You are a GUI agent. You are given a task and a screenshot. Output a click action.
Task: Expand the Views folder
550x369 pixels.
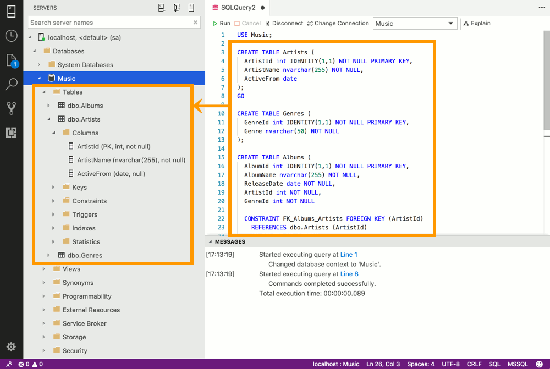click(x=44, y=268)
